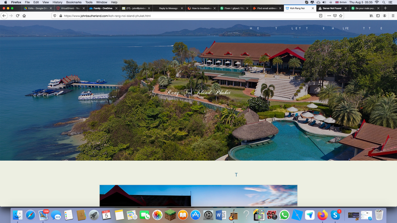Bookmark this page with the star icon
The image size is (397, 223).
tap(341, 16)
